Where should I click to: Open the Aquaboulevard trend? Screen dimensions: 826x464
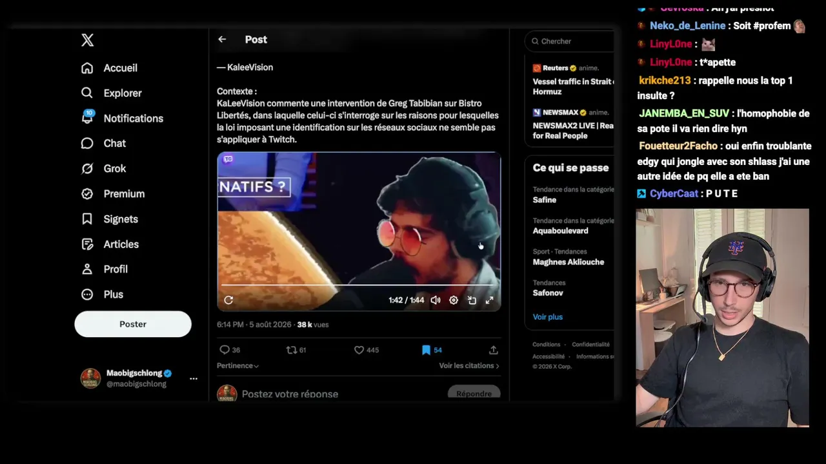[572, 226]
